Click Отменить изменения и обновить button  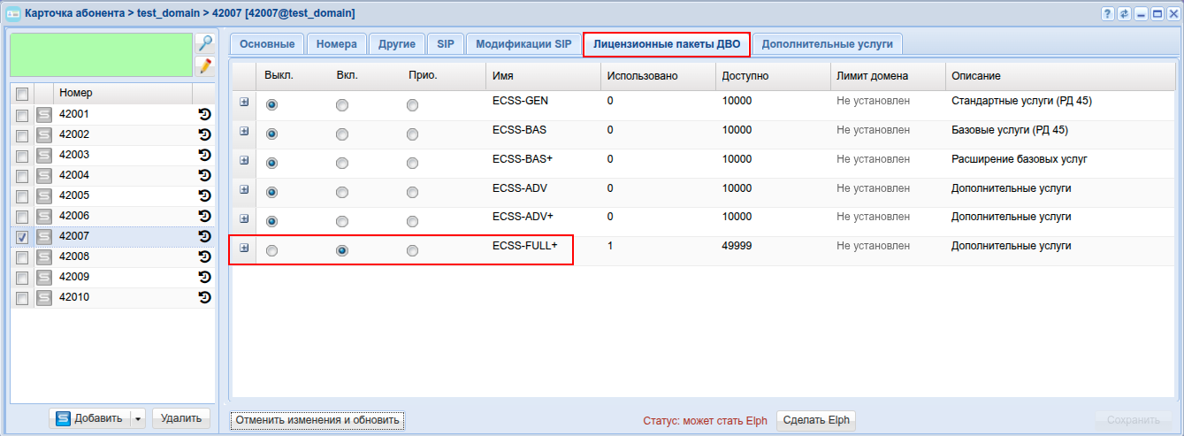317,420
